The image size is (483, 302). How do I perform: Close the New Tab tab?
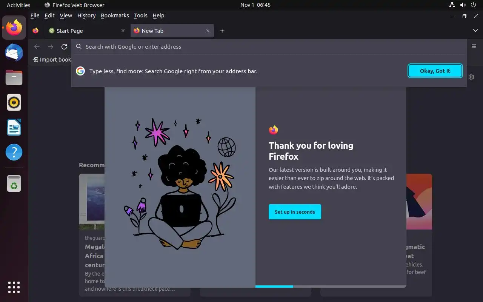[208, 31]
